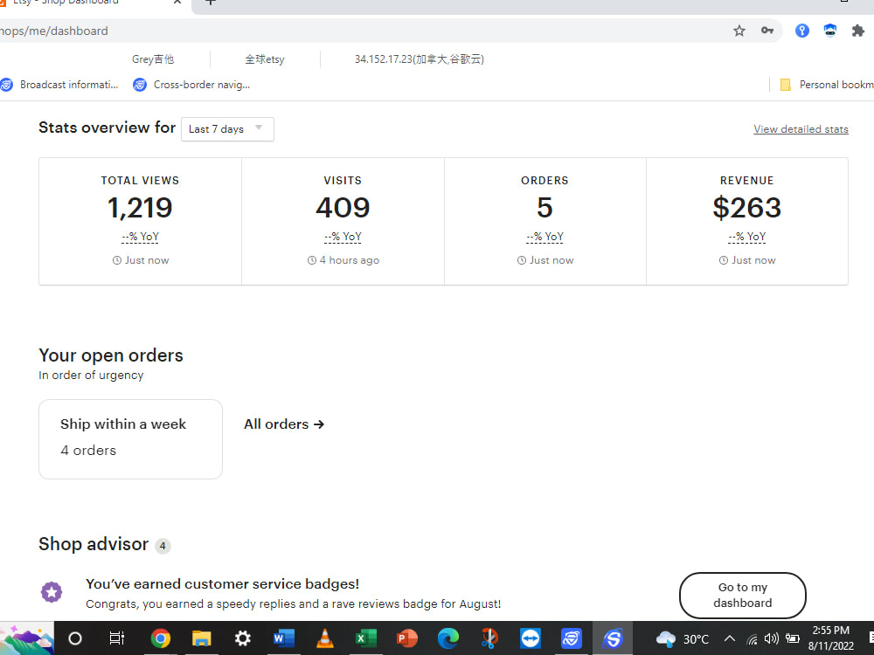This screenshot has height=655, width=874.
Task: Launch PowerPoint from taskbar
Action: (407, 638)
